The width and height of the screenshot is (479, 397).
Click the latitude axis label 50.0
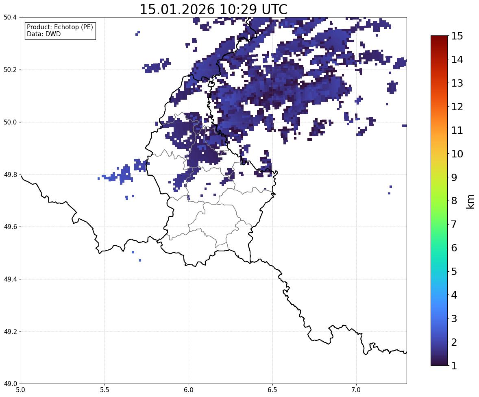(x=10, y=122)
